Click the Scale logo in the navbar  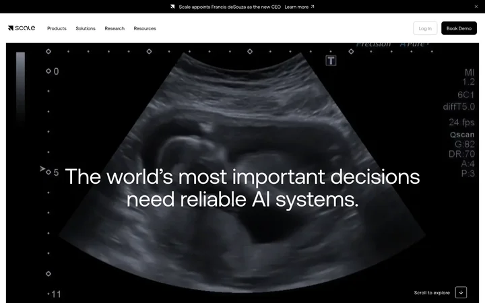pos(22,28)
